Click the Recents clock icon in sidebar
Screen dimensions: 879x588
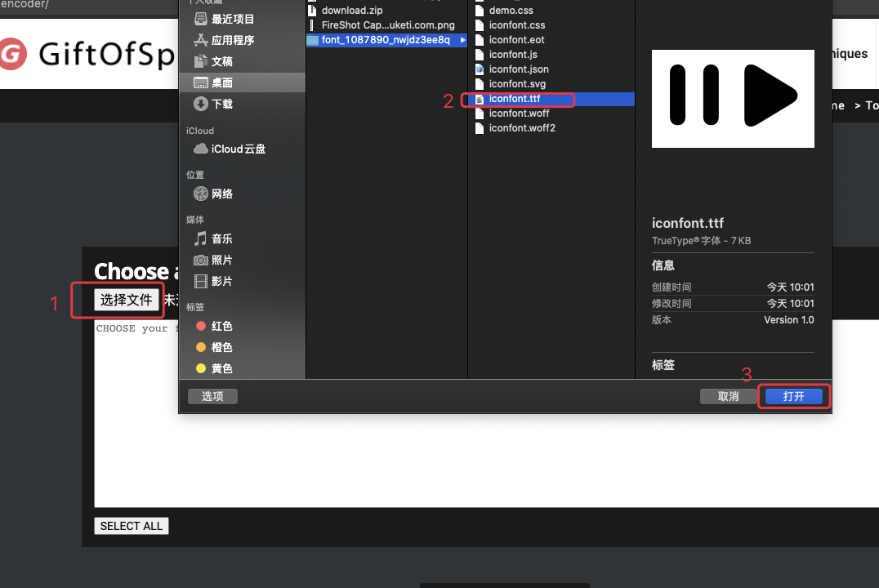pos(201,19)
